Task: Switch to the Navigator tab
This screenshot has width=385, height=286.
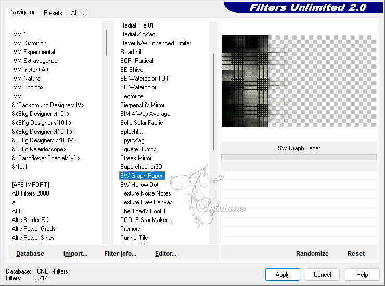Action: [22, 12]
